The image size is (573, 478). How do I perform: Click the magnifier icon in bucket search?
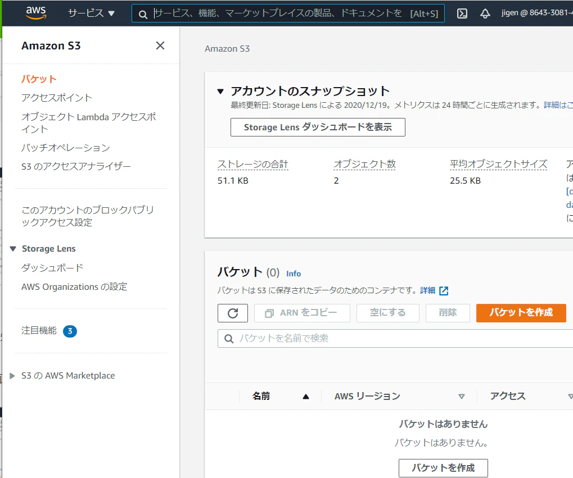[229, 339]
